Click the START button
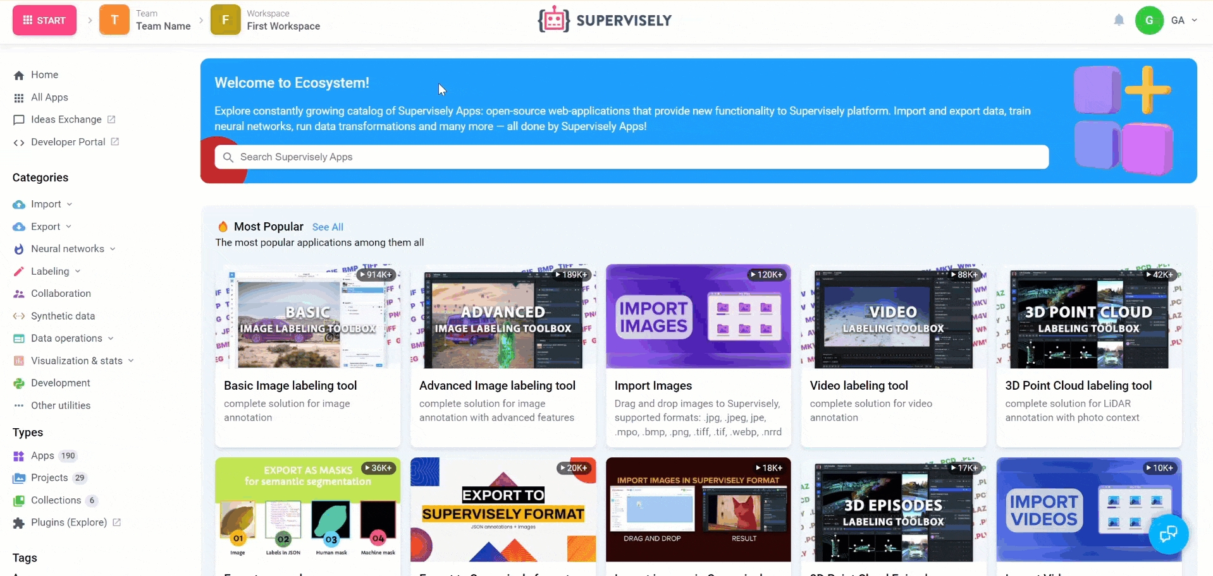Screen dimensions: 1213x576 [x=44, y=20]
